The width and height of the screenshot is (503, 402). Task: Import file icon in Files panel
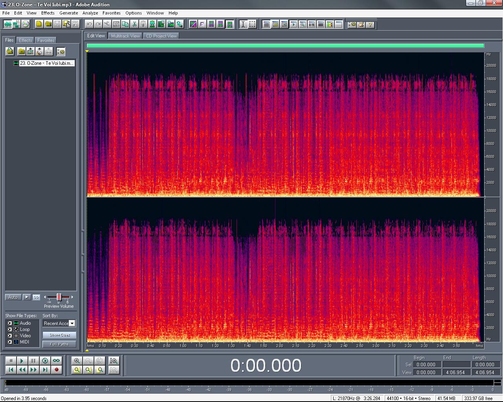pos(10,51)
